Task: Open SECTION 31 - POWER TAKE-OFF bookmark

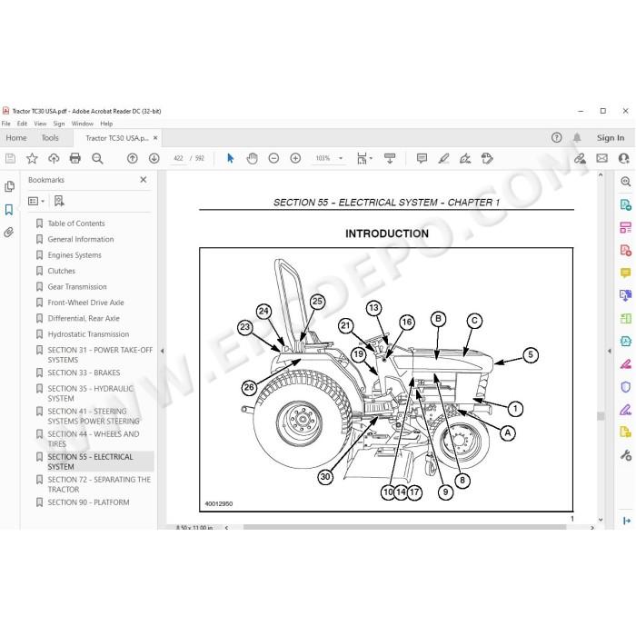Action: point(100,355)
